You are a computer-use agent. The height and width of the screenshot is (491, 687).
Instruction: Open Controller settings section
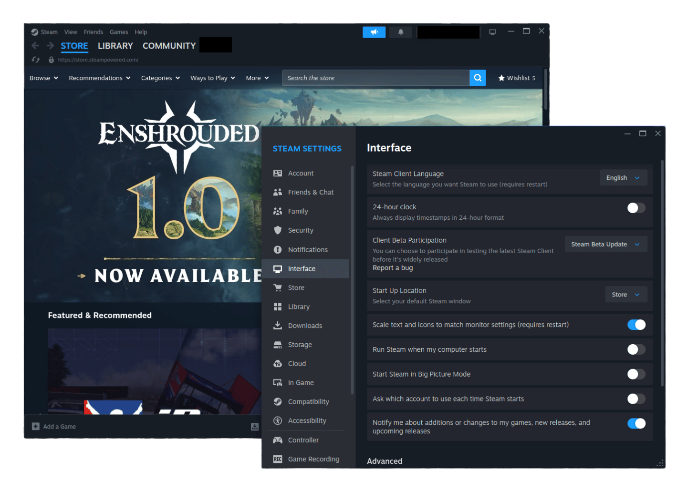(x=305, y=440)
